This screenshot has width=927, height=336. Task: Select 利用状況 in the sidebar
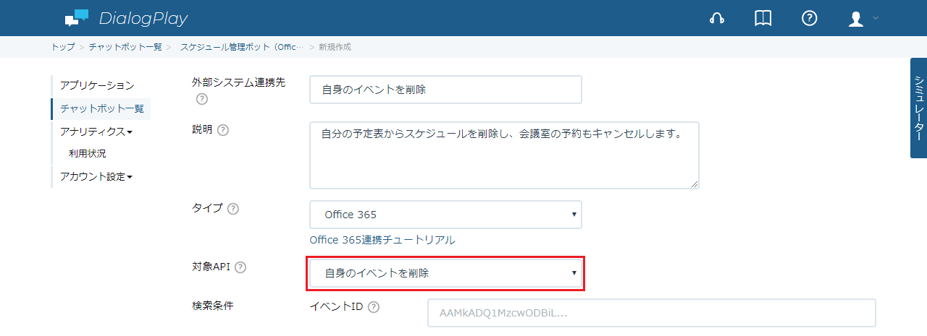[x=87, y=153]
